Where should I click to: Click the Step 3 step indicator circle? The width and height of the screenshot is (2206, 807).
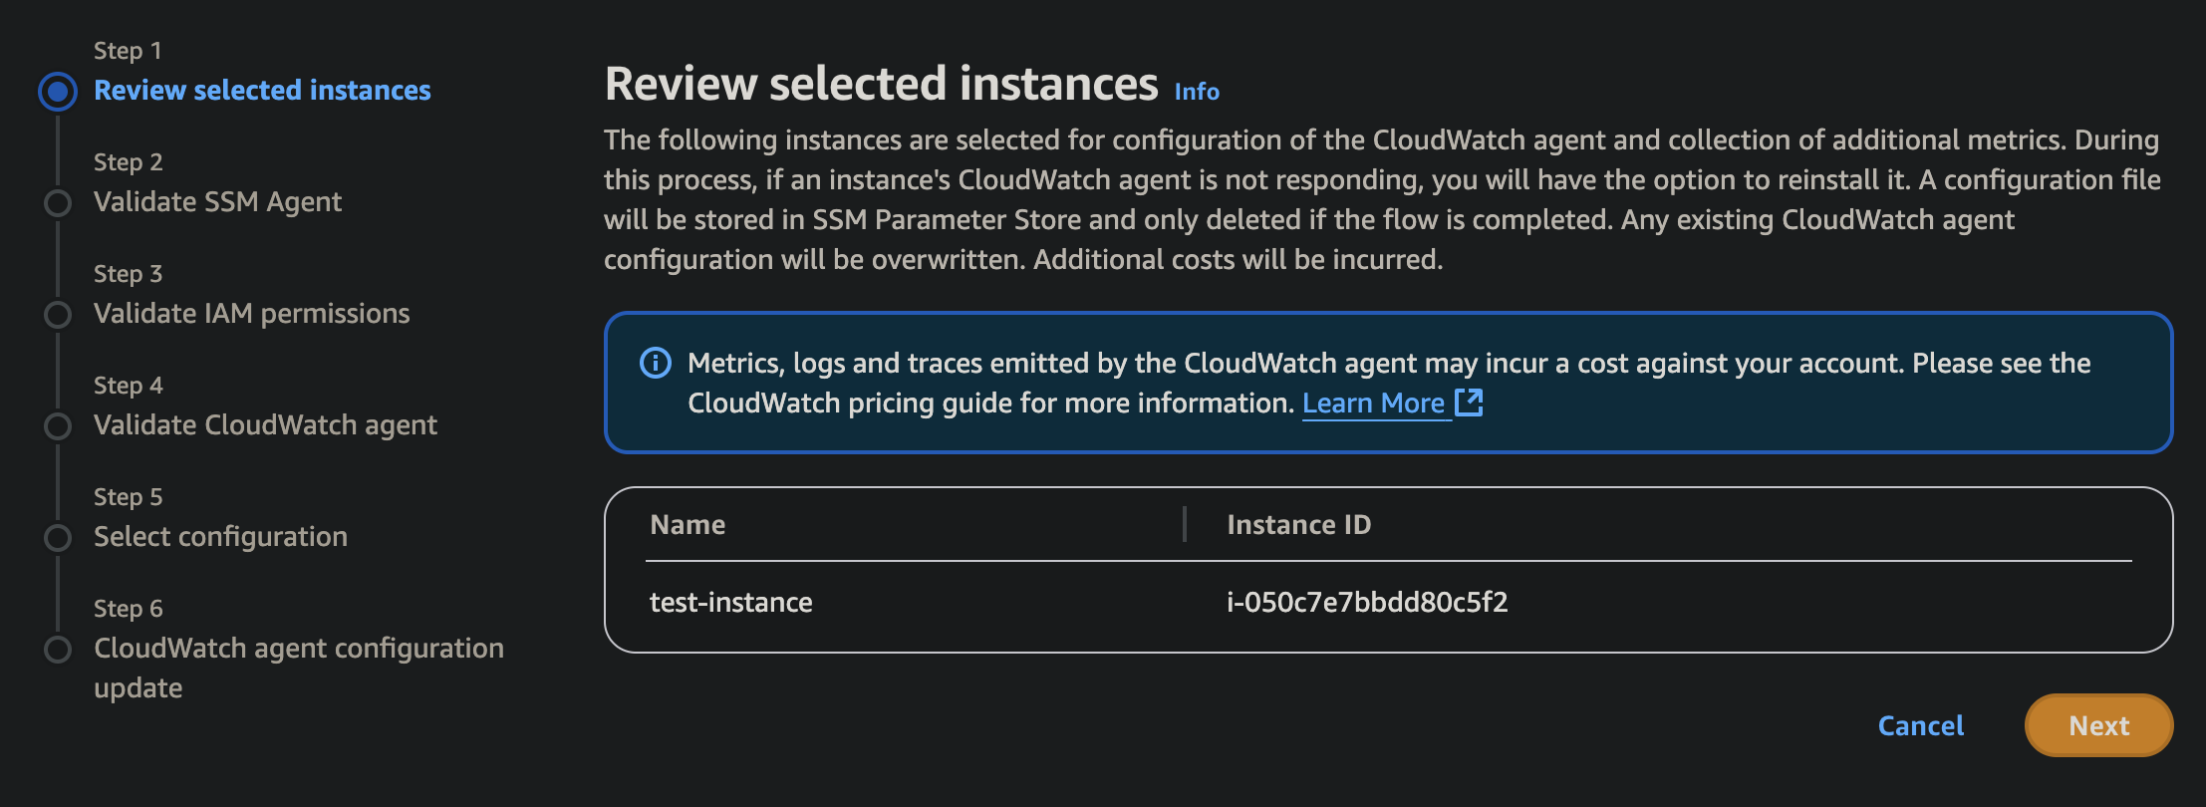[58, 315]
